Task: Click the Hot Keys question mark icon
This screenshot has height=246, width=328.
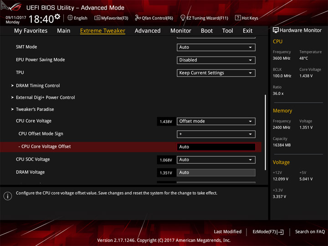Action: click(x=238, y=18)
